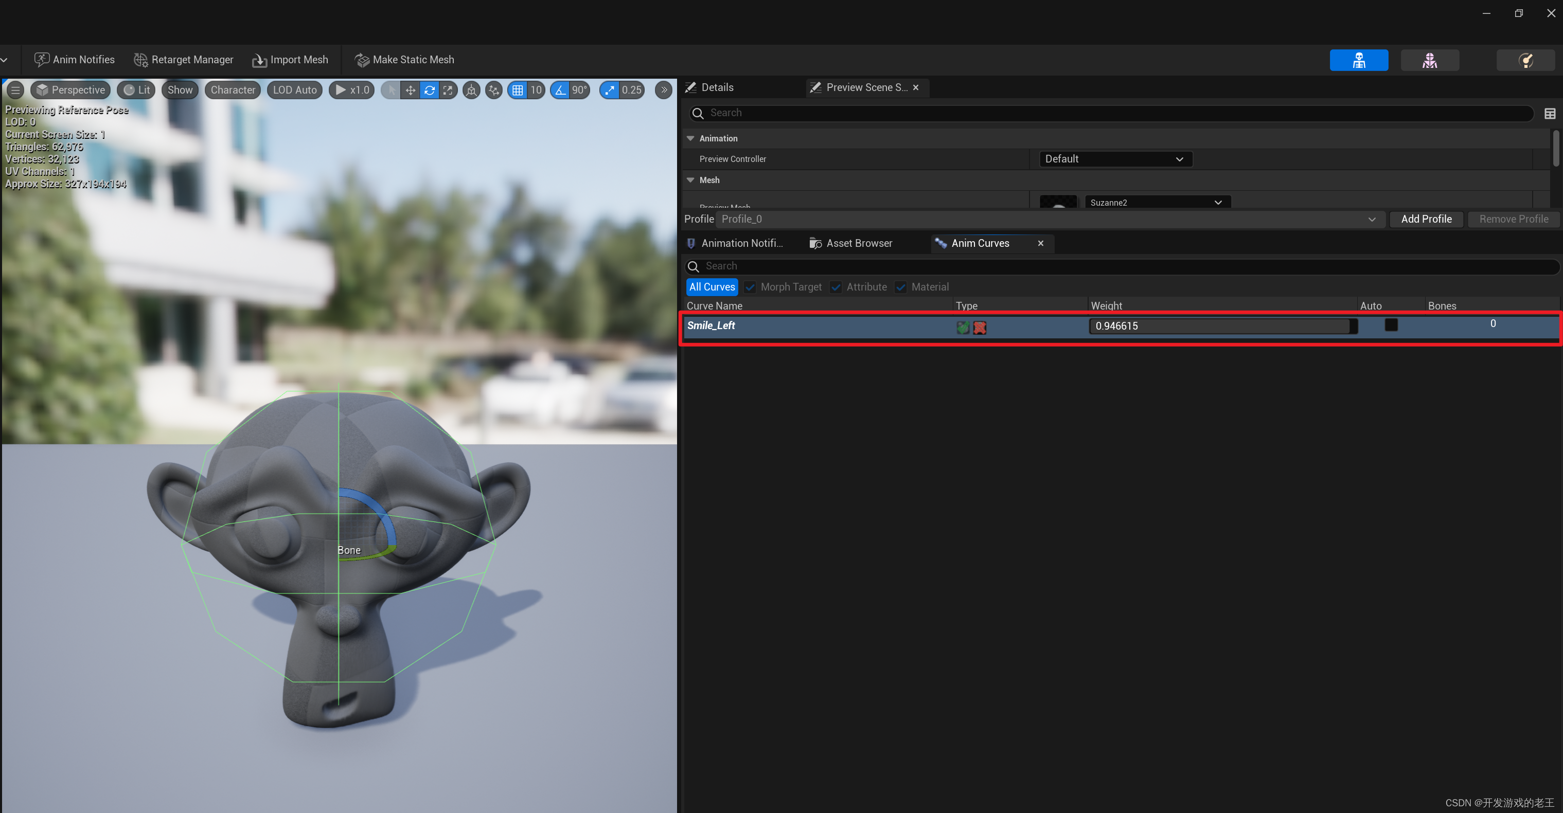Activate the rotate tool in viewport toolbar
This screenshot has height=813, width=1563.
(430, 89)
